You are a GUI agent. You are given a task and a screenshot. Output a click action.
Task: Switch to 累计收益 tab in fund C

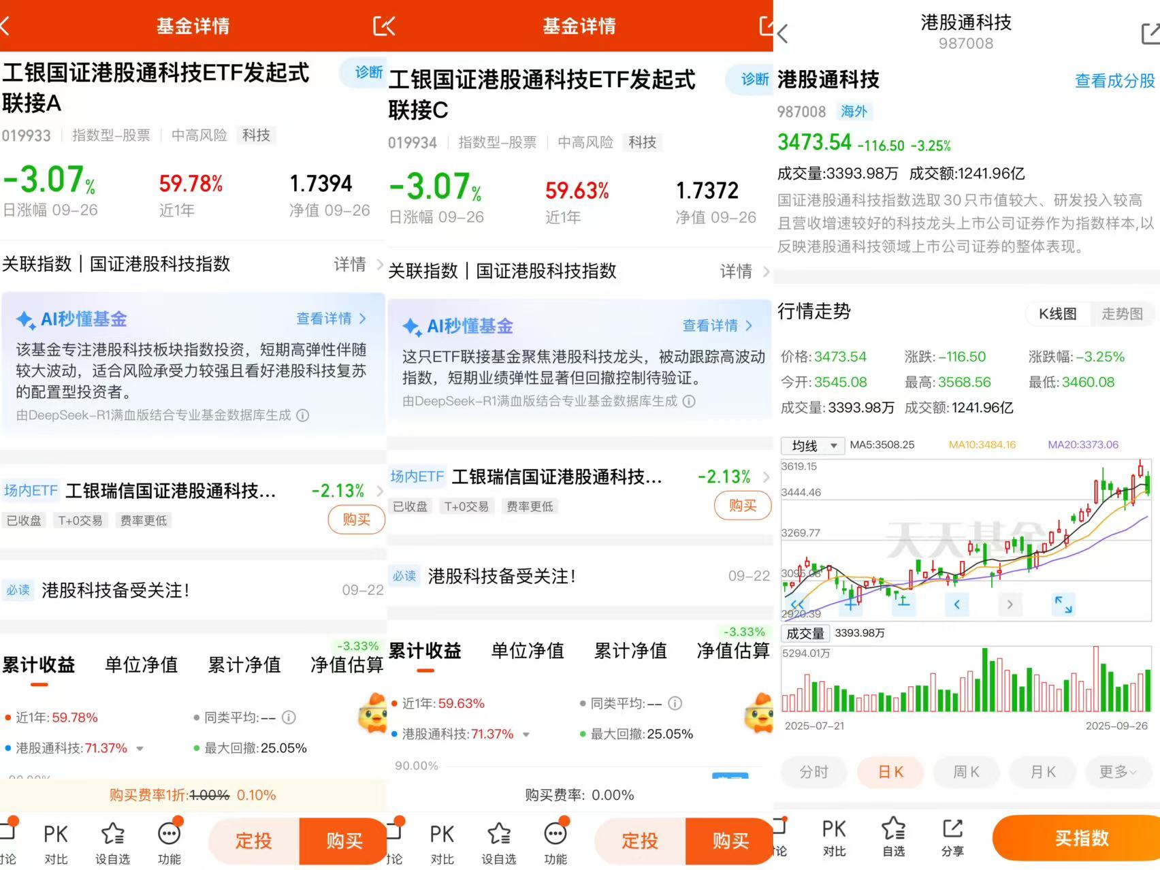coord(425,651)
